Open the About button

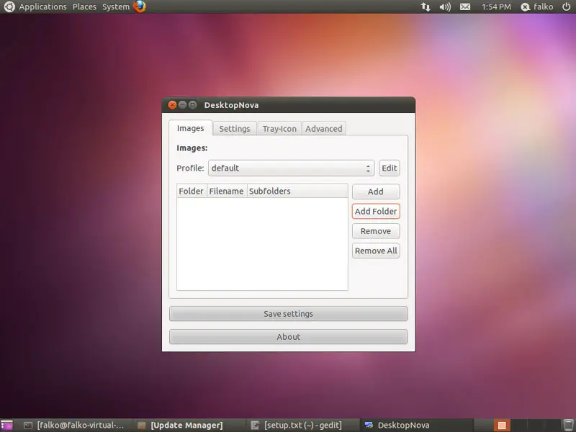click(x=289, y=337)
